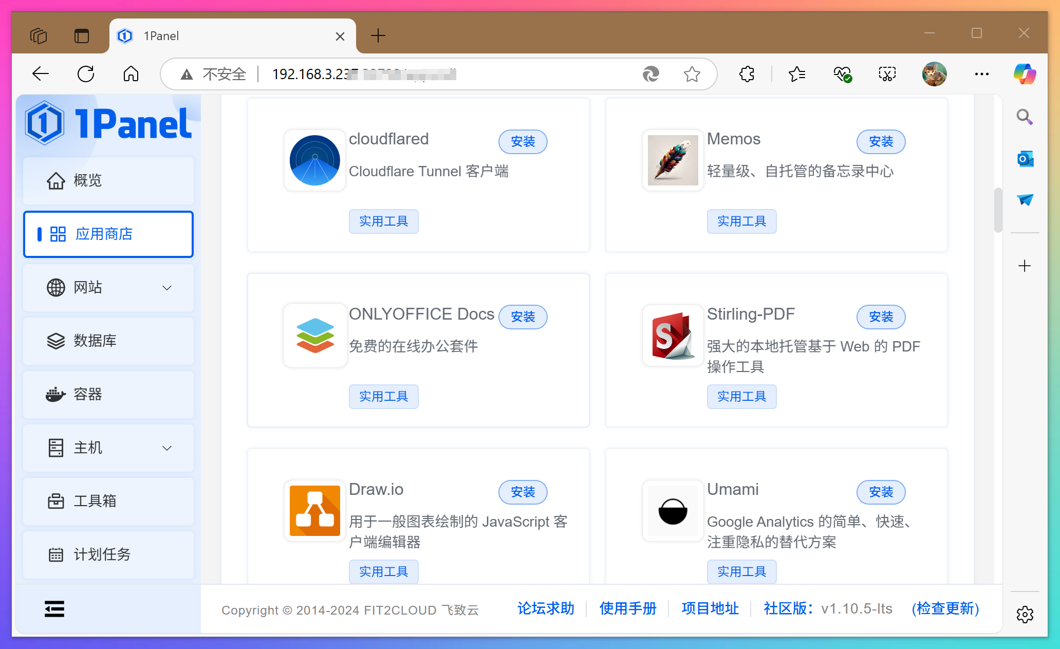Screen dimensions: 1060x649
Task: Open the 使用手册 footer link
Action: [627, 608]
